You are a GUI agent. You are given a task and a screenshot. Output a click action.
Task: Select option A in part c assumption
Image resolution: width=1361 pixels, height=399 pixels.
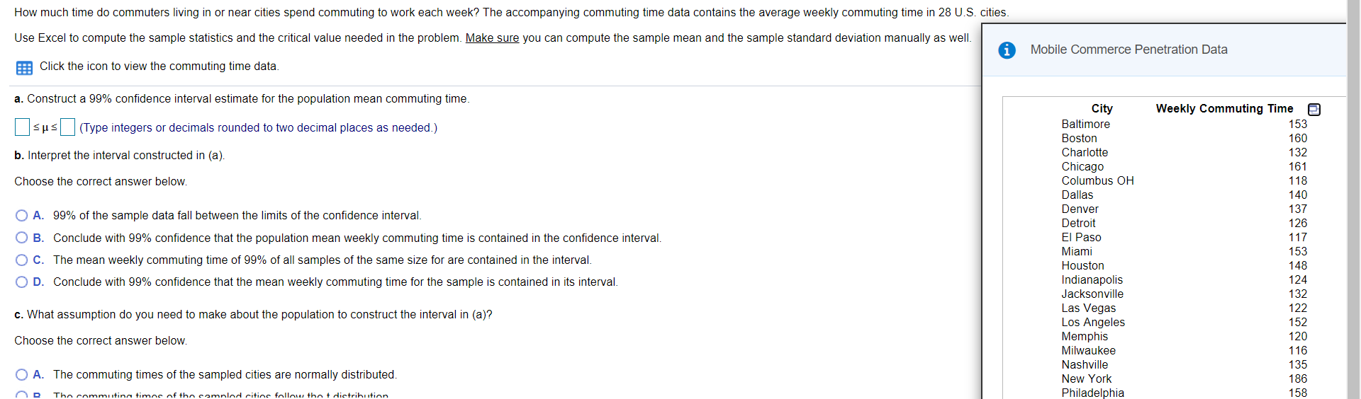click(x=22, y=375)
